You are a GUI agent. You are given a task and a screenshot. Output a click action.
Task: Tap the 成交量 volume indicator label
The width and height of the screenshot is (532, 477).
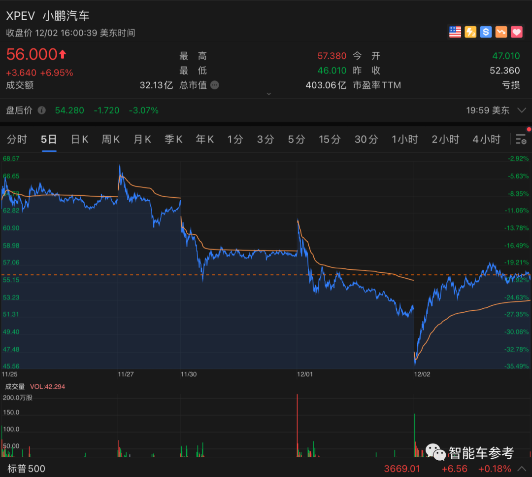[x=15, y=387]
